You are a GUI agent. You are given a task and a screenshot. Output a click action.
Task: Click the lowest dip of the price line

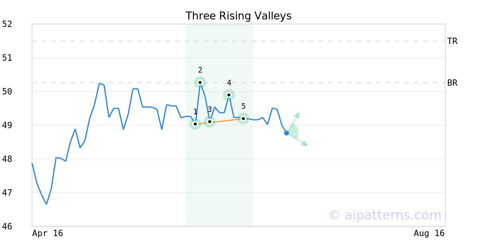[47, 204]
